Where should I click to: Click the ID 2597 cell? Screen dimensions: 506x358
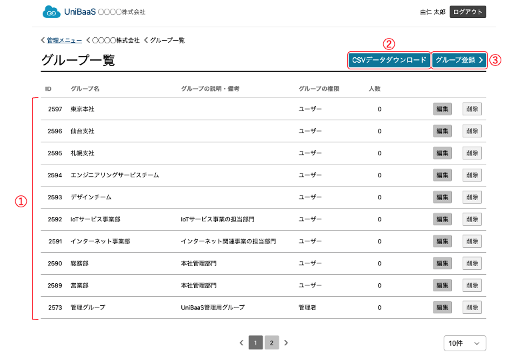(x=55, y=109)
